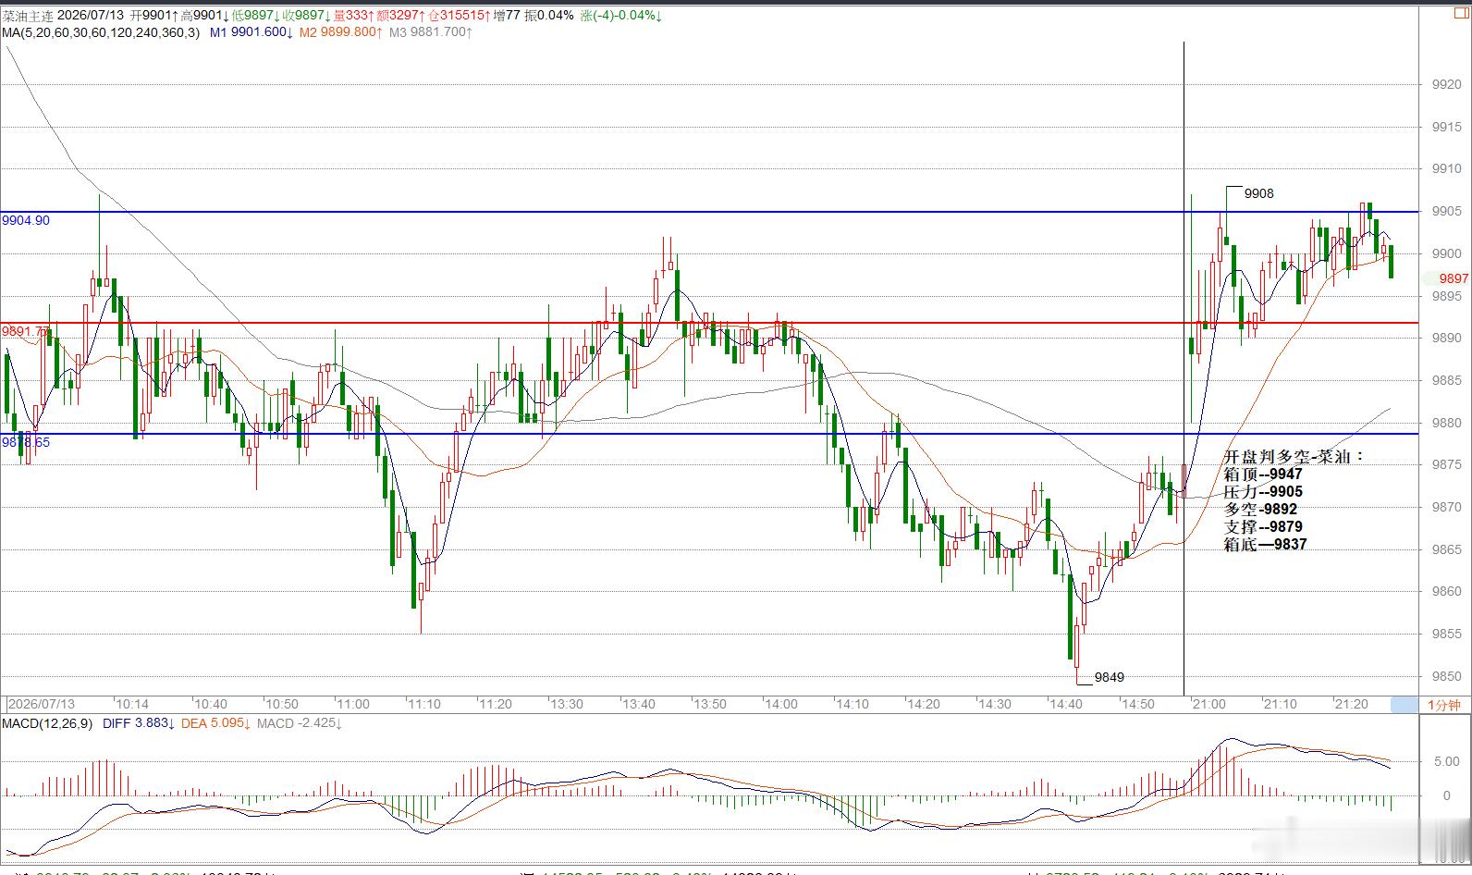This screenshot has width=1472, height=875.
Task: Select the 菜油主连 contract name
Action: [x=28, y=16]
